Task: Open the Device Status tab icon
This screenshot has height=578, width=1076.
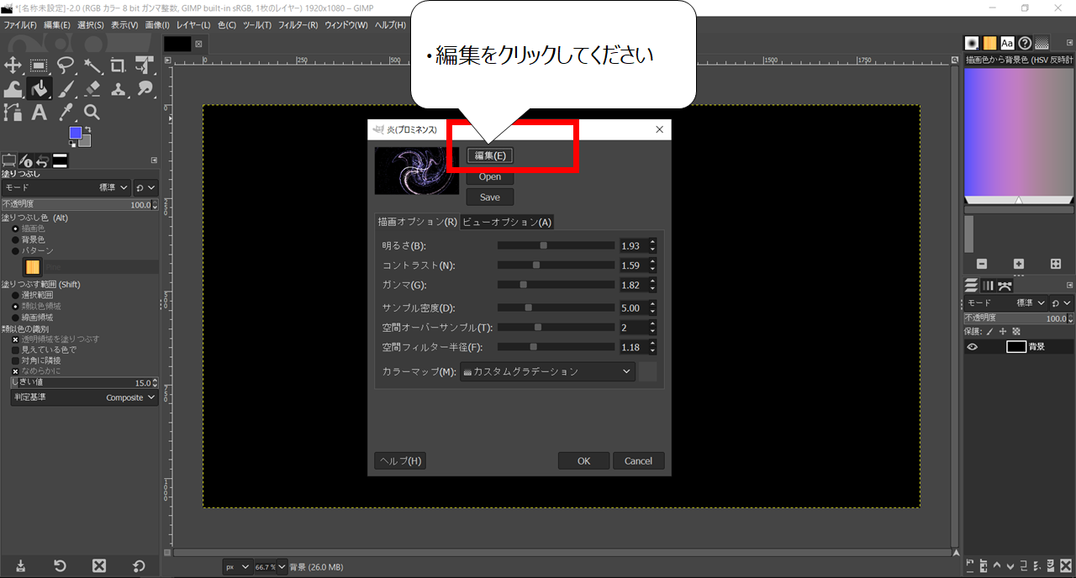Action: point(26,160)
